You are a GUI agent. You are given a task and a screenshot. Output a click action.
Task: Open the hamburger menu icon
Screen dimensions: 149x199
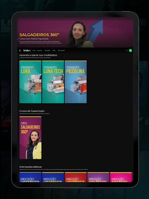(x=20, y=51)
